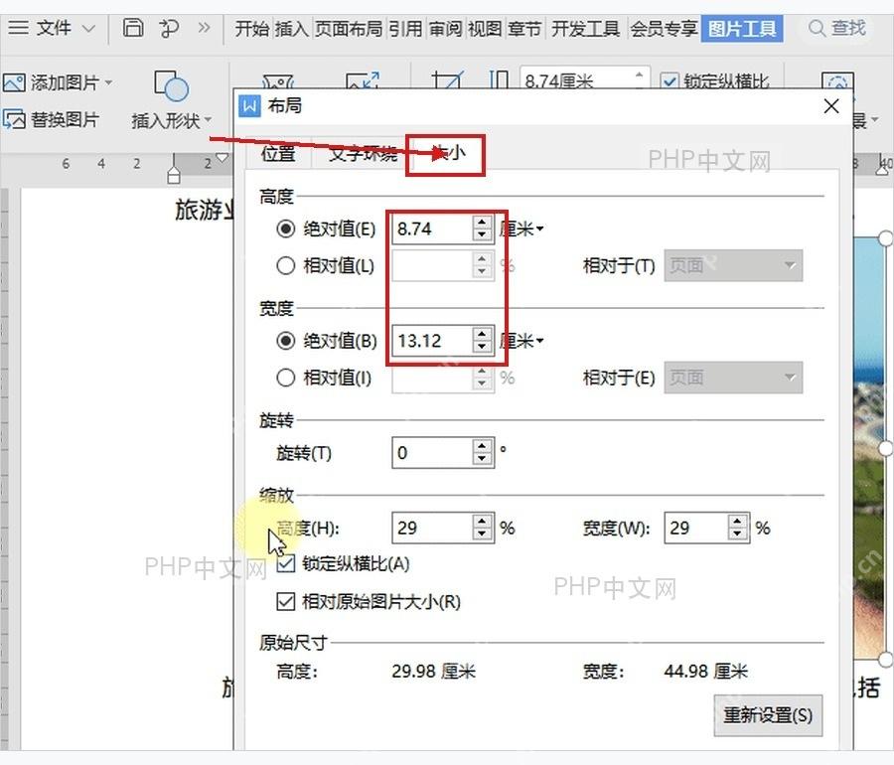Select the 图片工具 ribbon tab
Viewport: 894px width, 765px height.
tap(742, 28)
